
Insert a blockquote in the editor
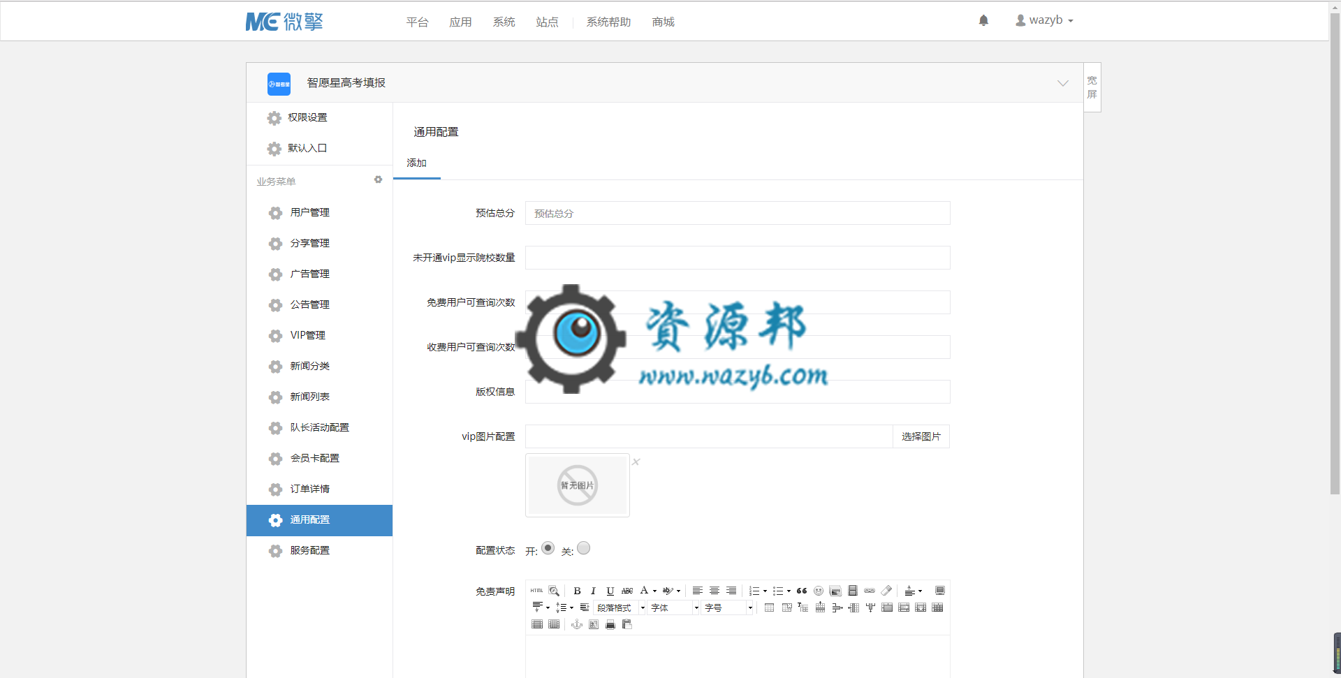(802, 591)
